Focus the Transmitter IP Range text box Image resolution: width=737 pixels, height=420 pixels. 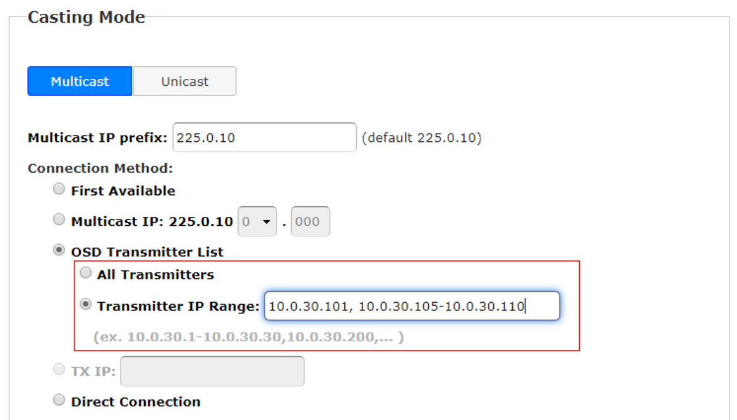point(411,306)
